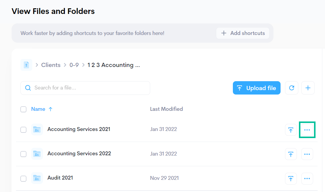Viewport: 325px width, 192px height.
Task: Open the Accounting Services 2022 folder
Action: tap(79, 153)
